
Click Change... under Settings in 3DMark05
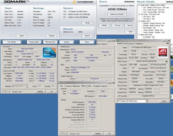(52, 36)
